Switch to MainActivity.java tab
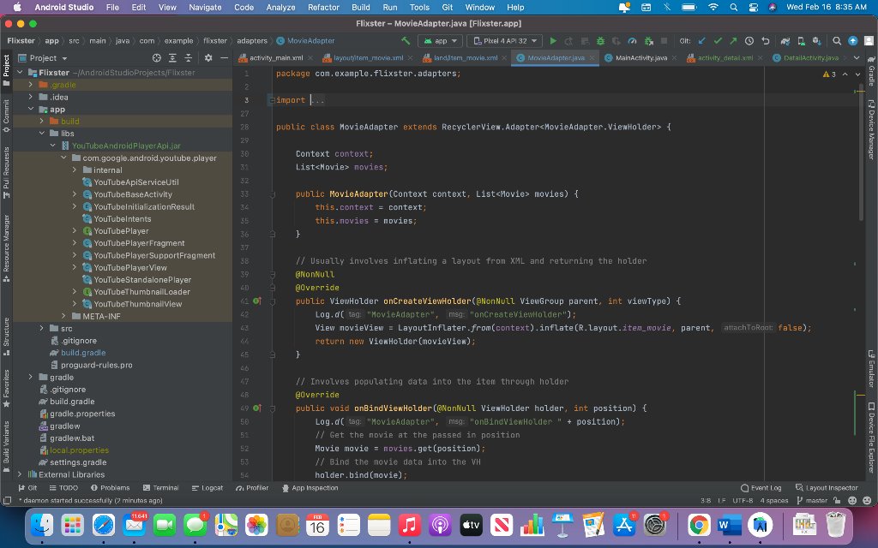Image resolution: width=878 pixels, height=548 pixels. tap(640, 57)
